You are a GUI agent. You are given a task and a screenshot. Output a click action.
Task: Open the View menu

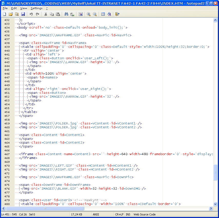pyautogui.click(x=24, y=8)
